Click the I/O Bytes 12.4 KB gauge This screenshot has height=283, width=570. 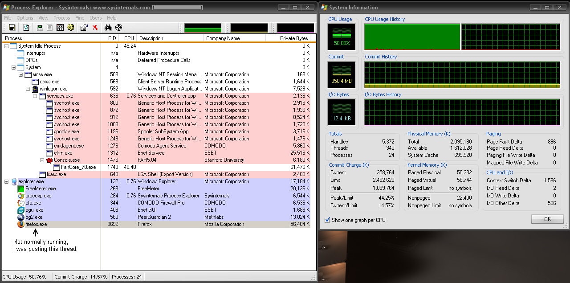tap(342, 112)
